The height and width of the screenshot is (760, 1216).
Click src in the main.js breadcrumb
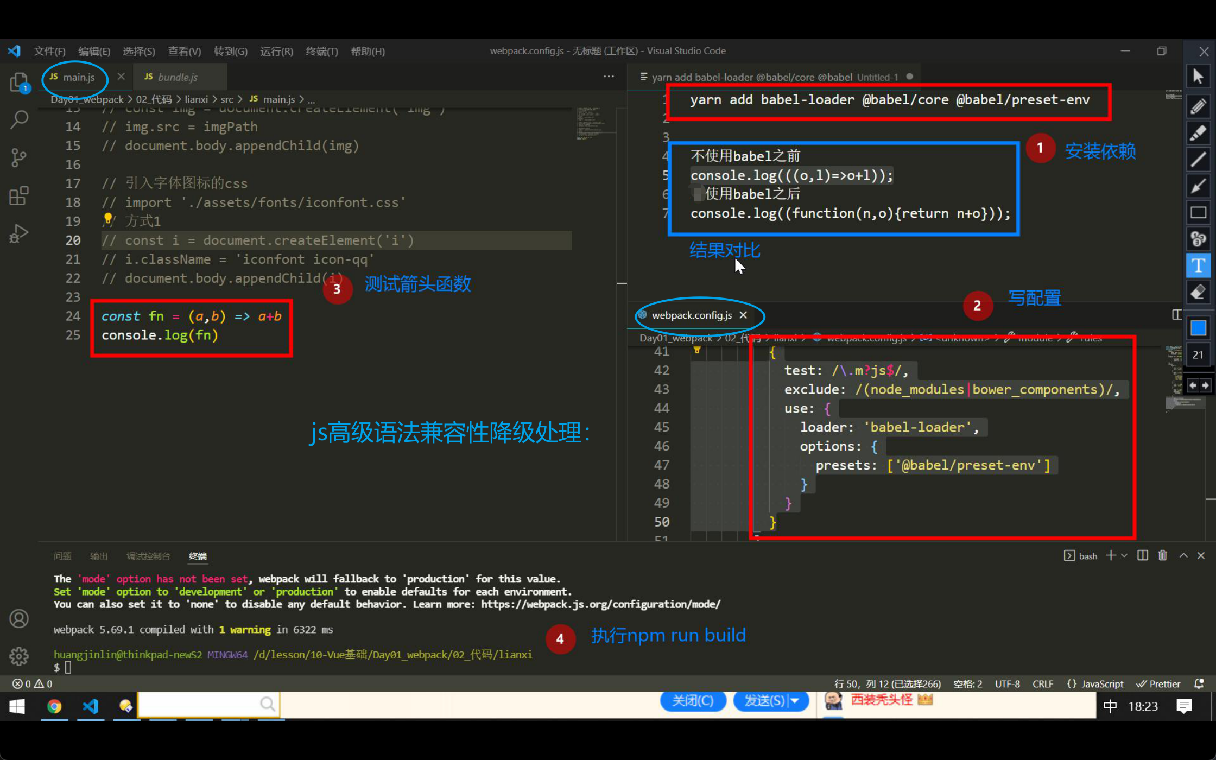pyautogui.click(x=227, y=99)
